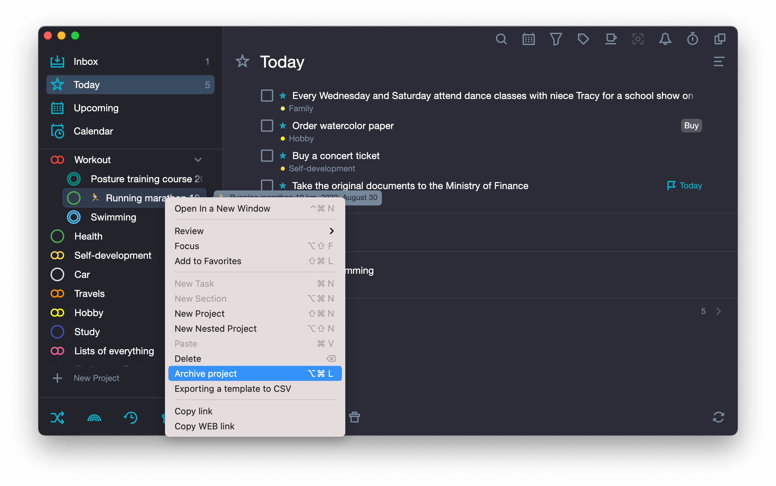Click the Today flag on Ministry task
The image size is (776, 486).
click(x=684, y=186)
